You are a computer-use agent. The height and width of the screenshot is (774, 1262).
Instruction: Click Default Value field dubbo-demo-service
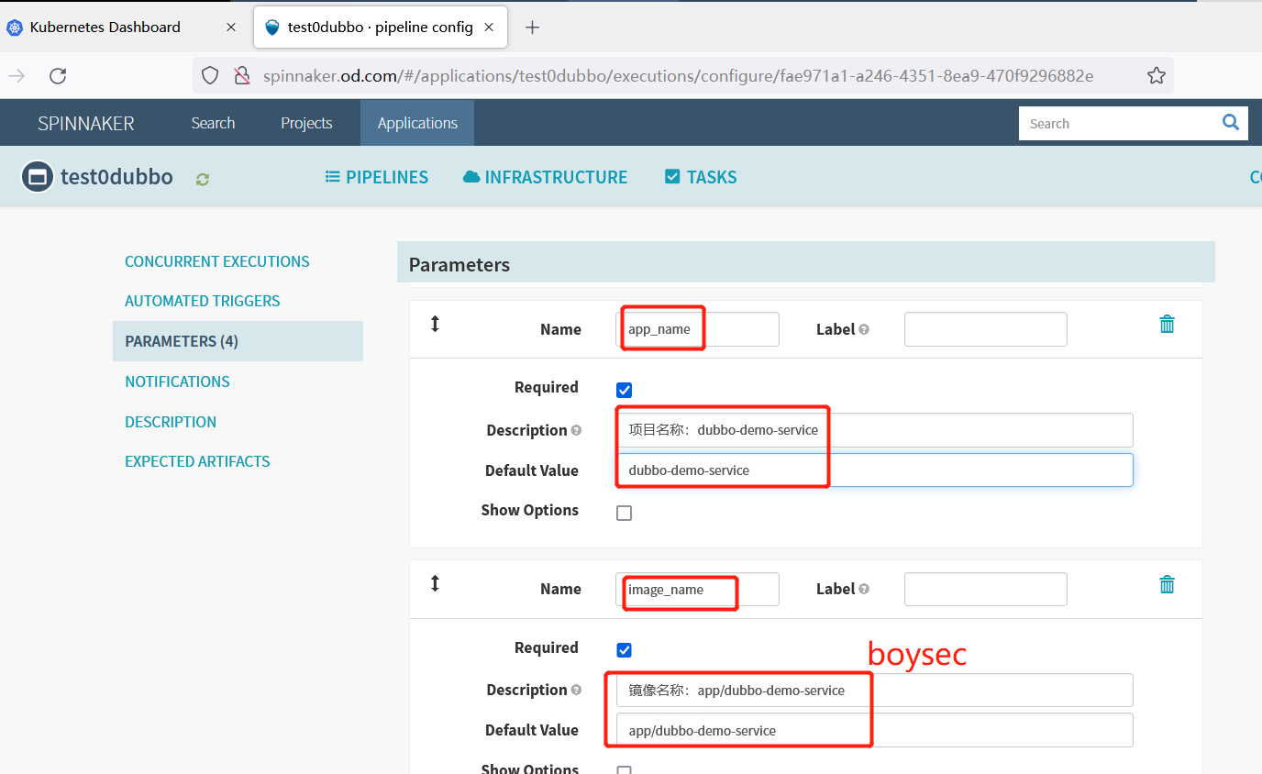(875, 470)
